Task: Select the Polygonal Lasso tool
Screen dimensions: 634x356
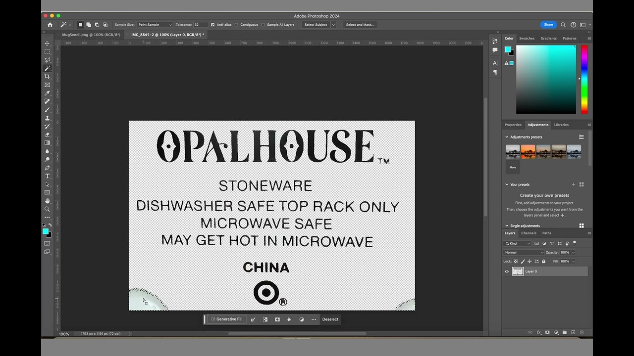Action: pos(48,60)
